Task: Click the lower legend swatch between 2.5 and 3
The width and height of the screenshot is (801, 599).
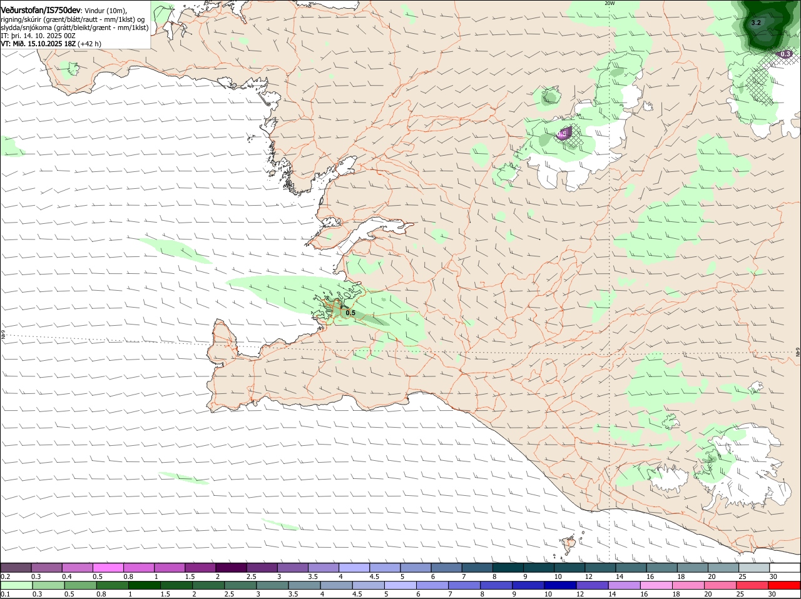Action: coord(241,585)
